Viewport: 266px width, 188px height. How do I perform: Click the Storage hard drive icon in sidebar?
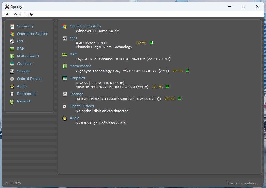[12, 71]
